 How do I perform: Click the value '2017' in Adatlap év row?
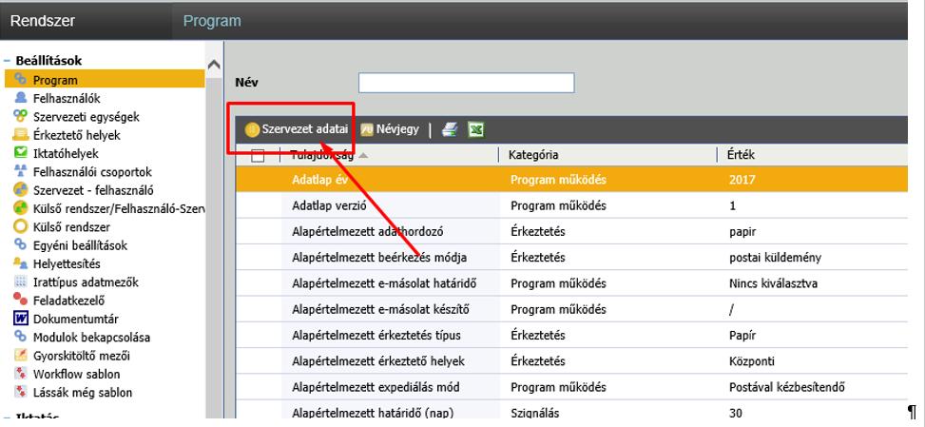pyautogui.click(x=742, y=180)
